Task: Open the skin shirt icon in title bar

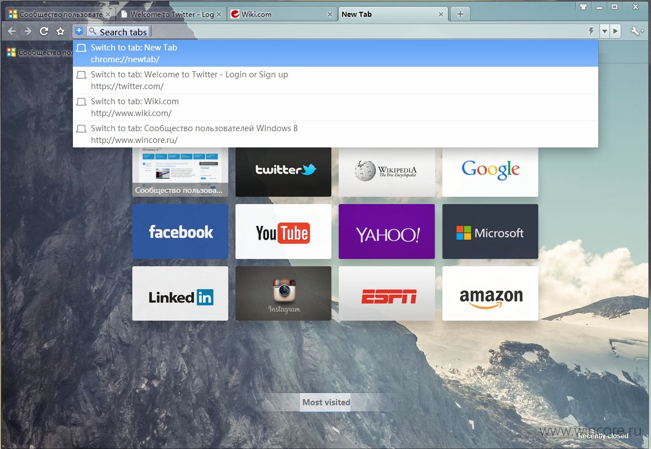Action: pyautogui.click(x=583, y=6)
